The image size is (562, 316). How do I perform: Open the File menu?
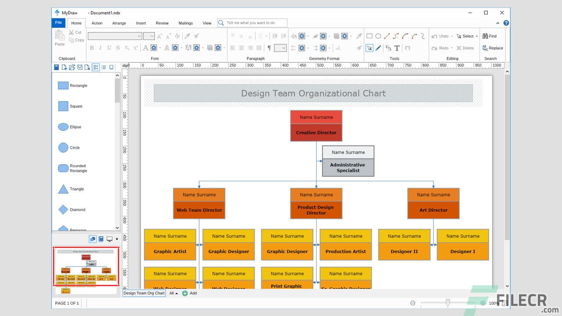(58, 22)
